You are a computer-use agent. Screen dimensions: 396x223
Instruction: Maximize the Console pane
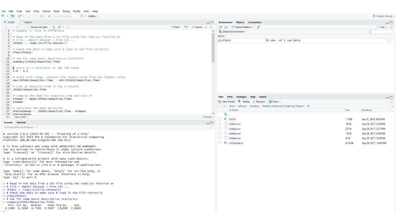coord(212,123)
